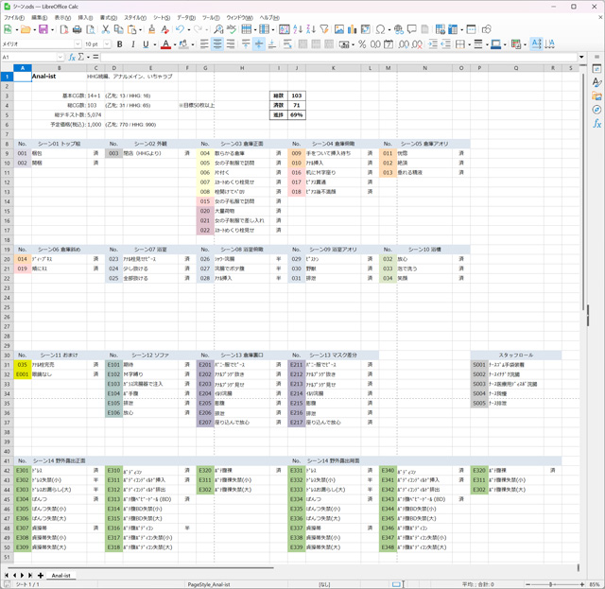Open the sidebar Navigator compass icon

coord(596,110)
